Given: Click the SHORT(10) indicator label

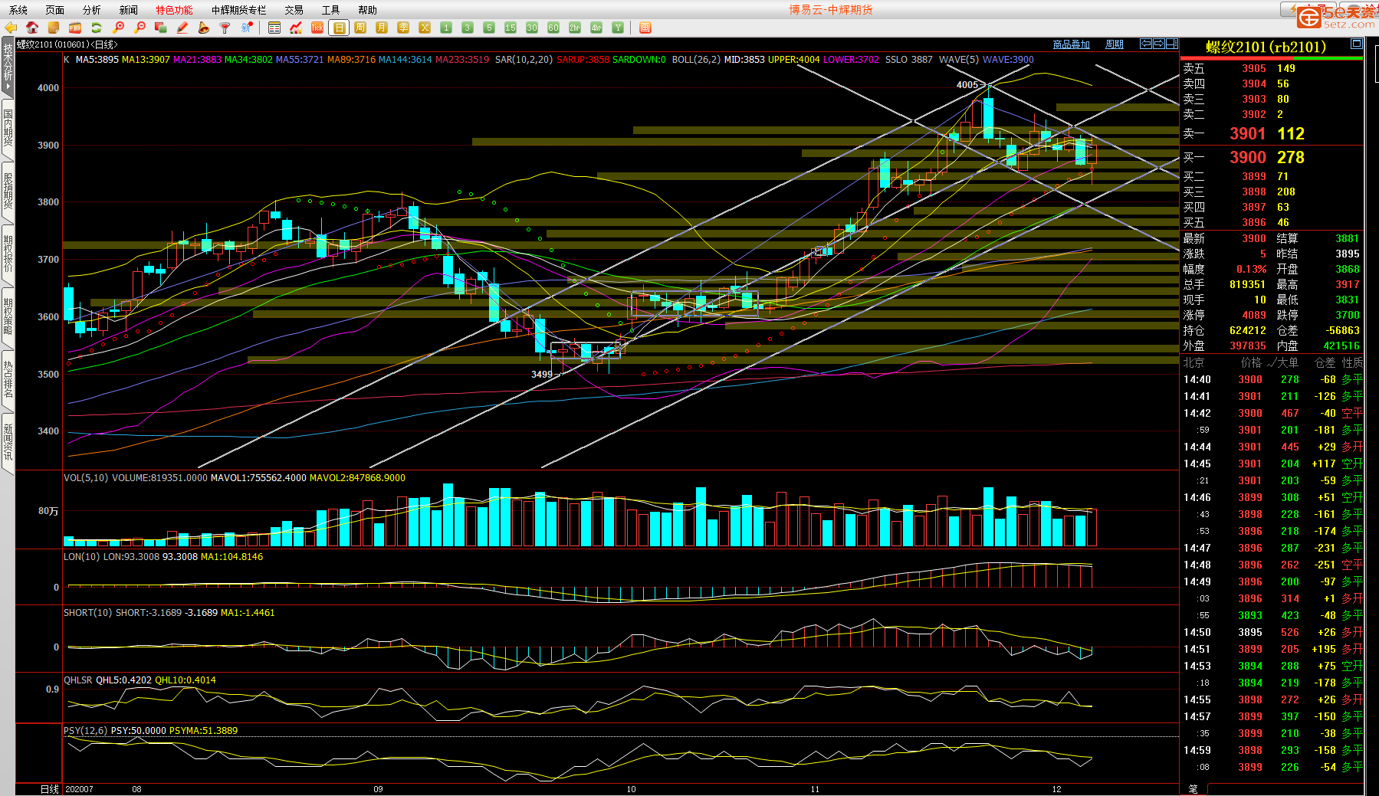Looking at the screenshot, I should pyautogui.click(x=88, y=613).
